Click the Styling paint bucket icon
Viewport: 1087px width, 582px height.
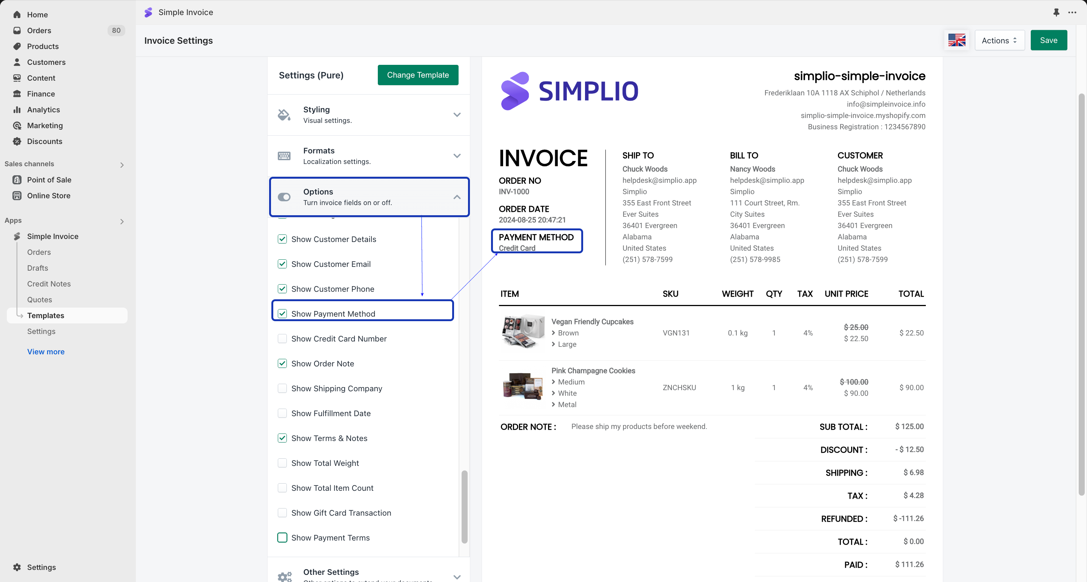[x=284, y=115]
